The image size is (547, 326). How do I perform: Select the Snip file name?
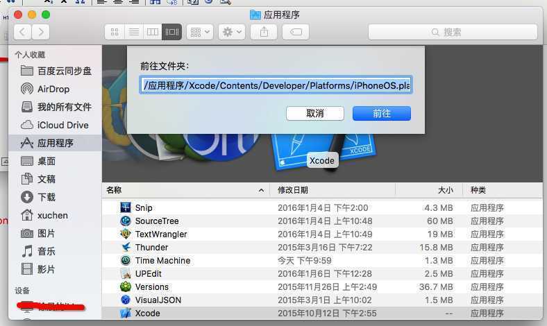pos(144,208)
